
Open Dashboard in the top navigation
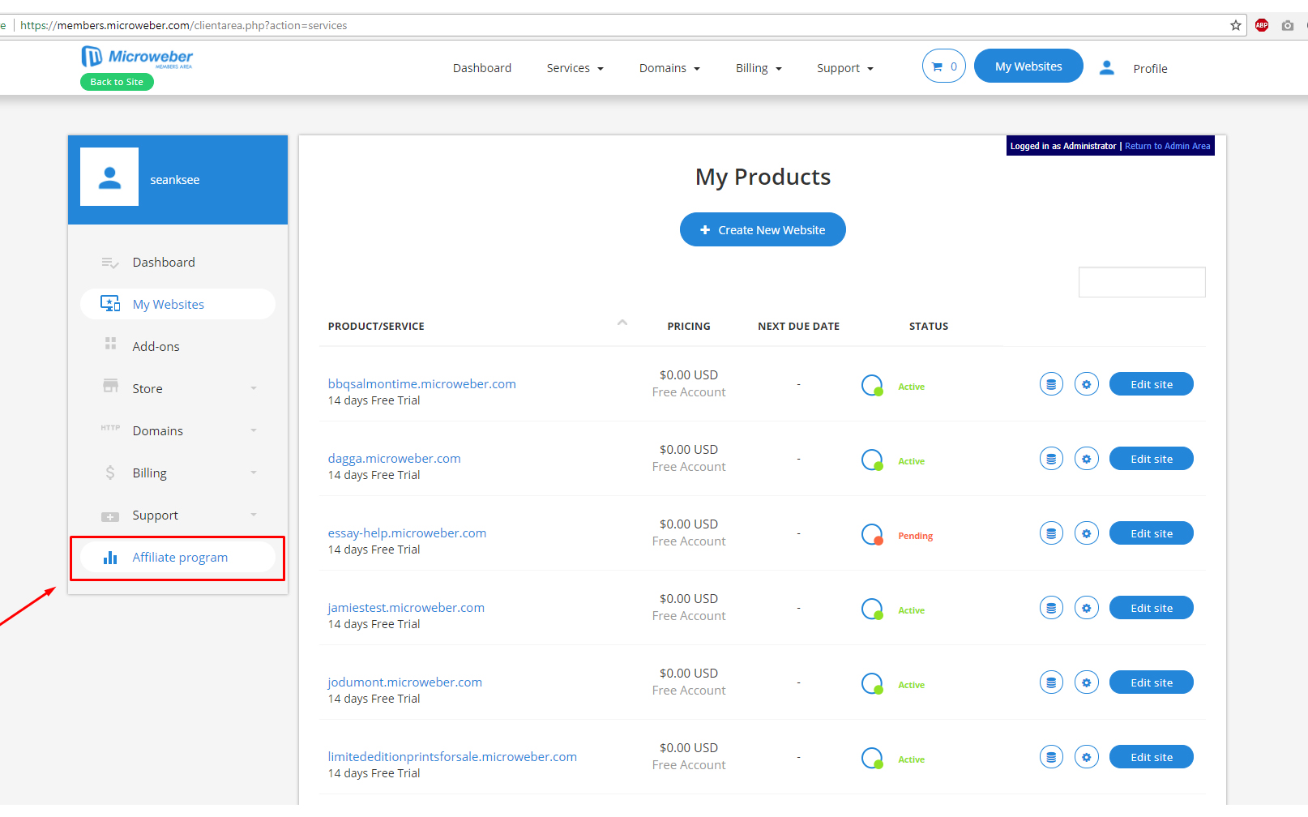[x=482, y=68]
